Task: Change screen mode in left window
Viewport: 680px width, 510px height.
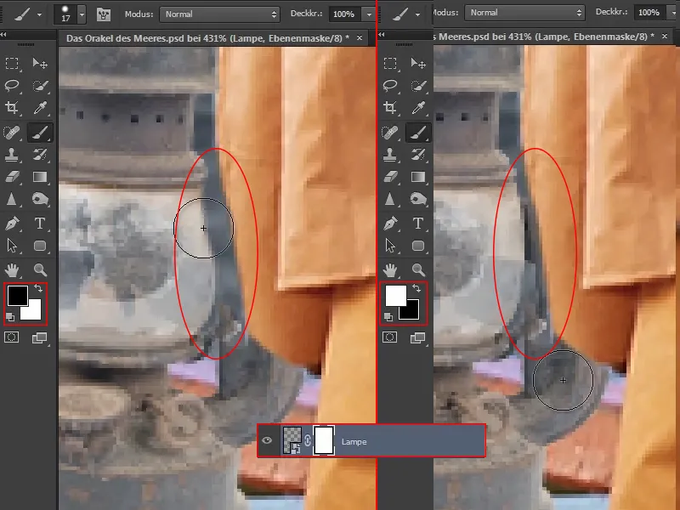Action: tap(39, 337)
